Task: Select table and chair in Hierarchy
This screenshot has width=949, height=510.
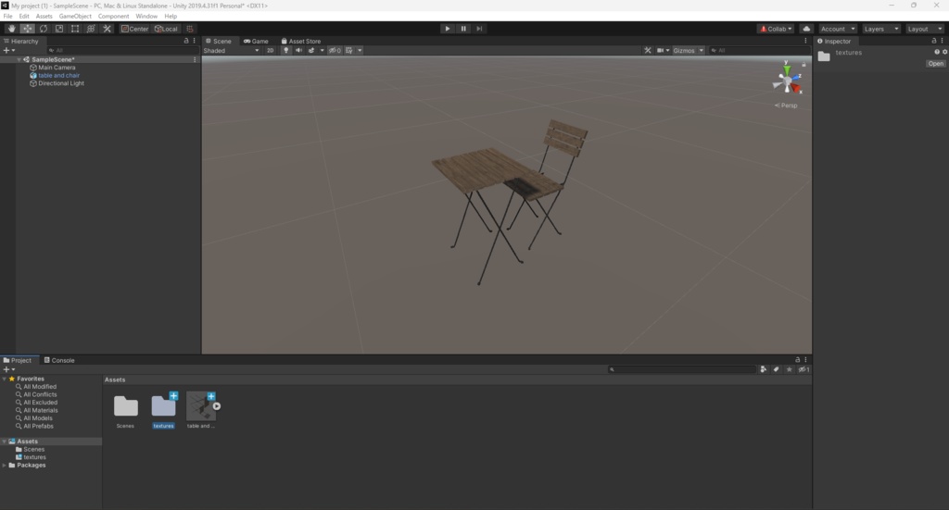Action: pyautogui.click(x=58, y=76)
